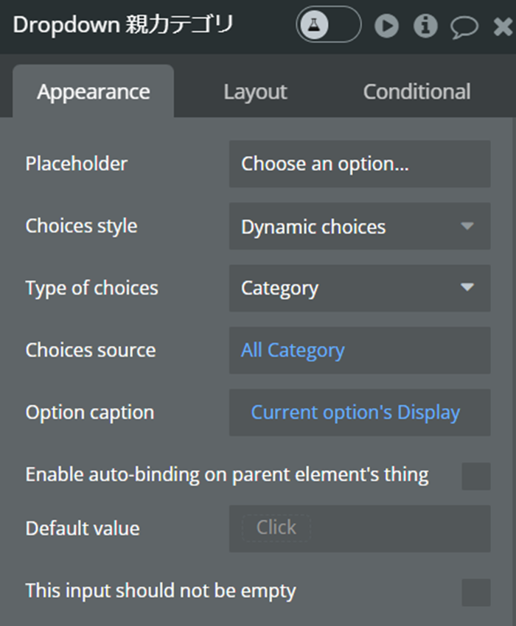Click the Default value Click box
Viewport: 516px width, 626px height.
[276, 528]
